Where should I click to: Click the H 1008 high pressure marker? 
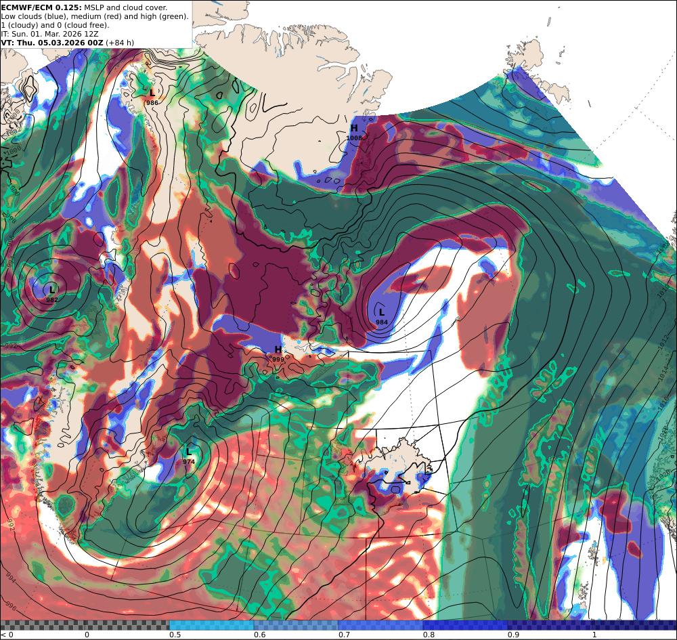[354, 132]
